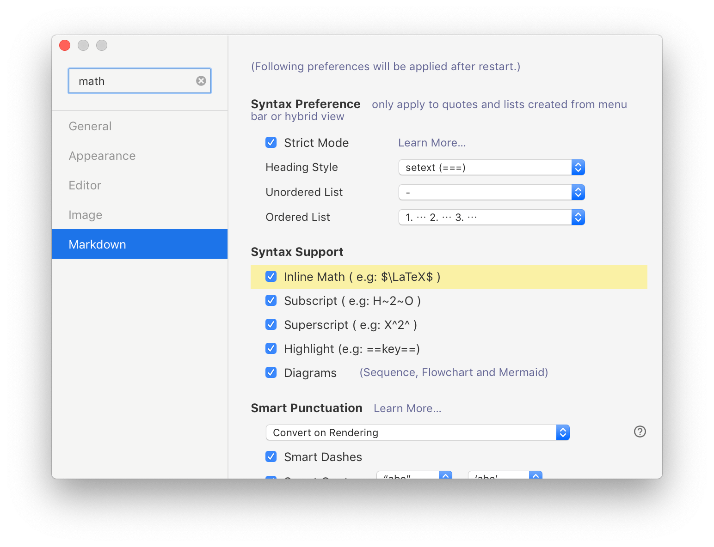Open the Heading Style dropdown
Viewport: 714px width, 547px height.
coord(492,167)
